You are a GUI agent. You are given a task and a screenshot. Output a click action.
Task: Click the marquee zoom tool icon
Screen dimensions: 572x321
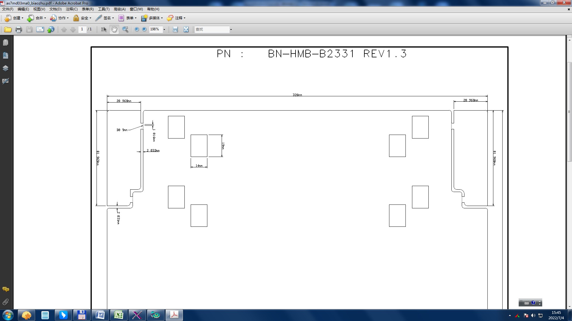[125, 29]
